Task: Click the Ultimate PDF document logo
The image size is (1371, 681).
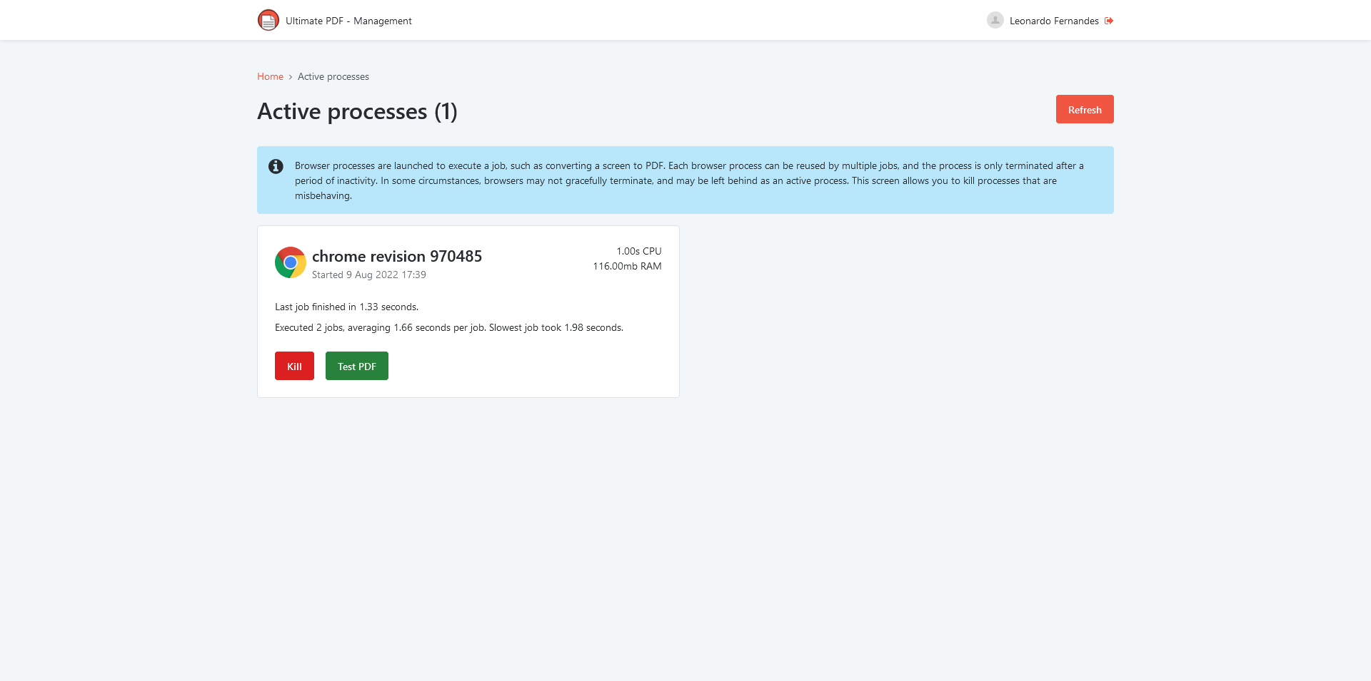Action: [268, 20]
